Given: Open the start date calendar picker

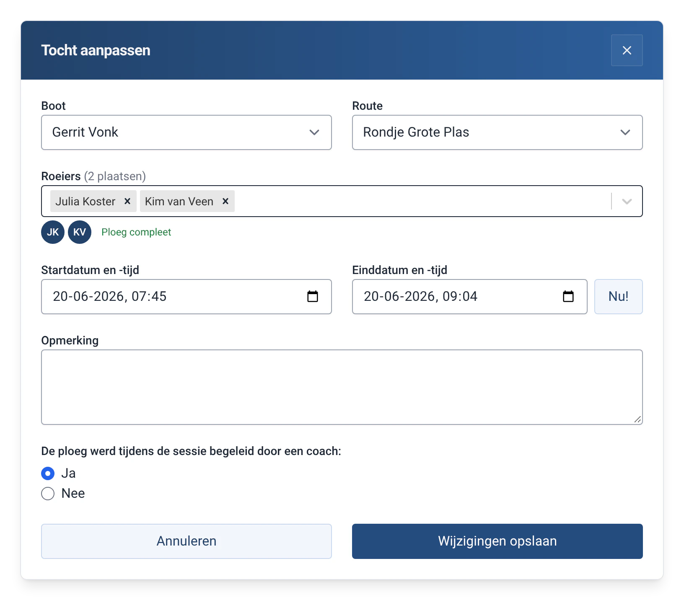Looking at the screenshot, I should tap(313, 296).
